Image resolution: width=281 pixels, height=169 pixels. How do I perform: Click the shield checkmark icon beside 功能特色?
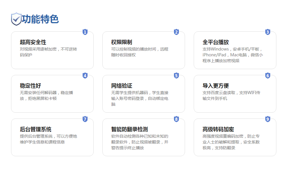[x=16, y=19]
